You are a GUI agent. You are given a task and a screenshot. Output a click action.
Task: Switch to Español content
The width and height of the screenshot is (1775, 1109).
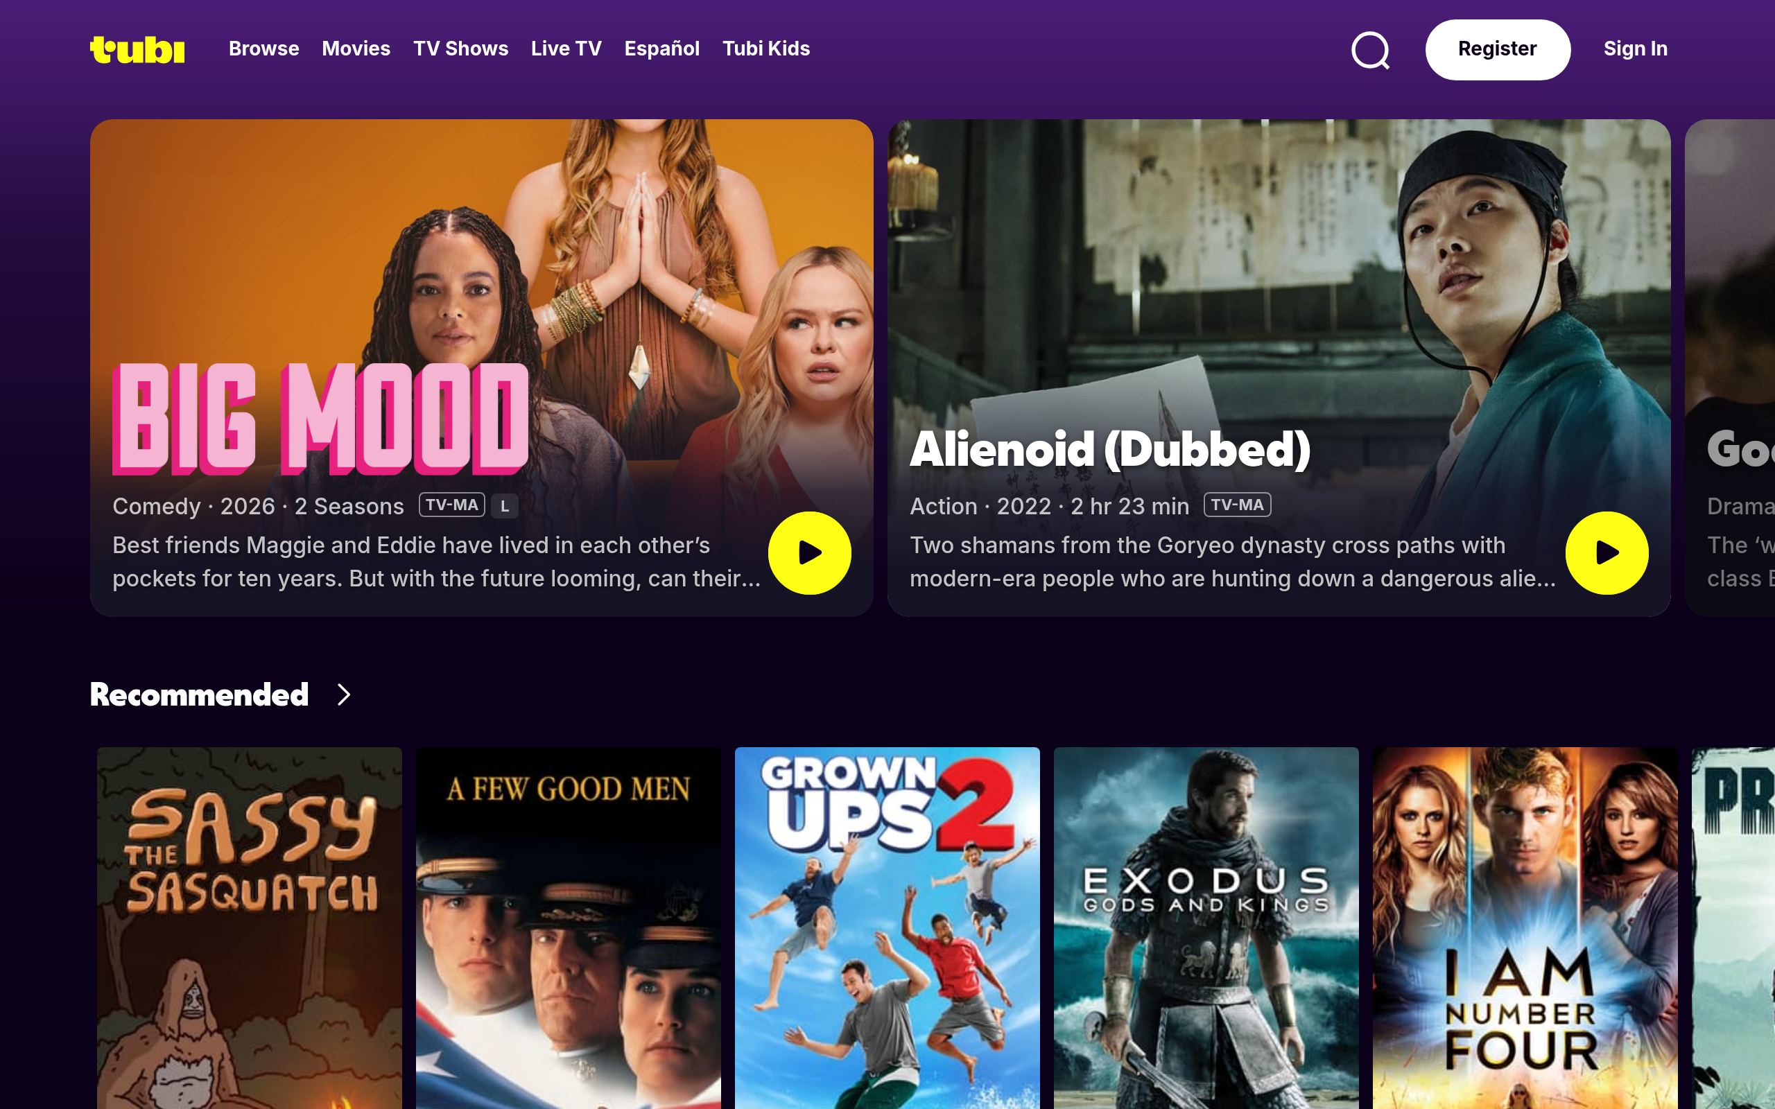[x=661, y=49]
